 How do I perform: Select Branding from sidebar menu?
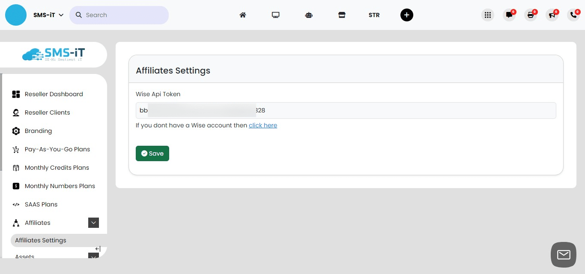38,131
